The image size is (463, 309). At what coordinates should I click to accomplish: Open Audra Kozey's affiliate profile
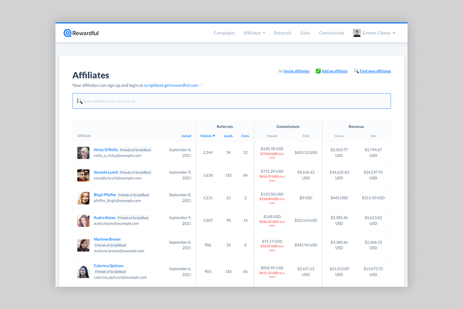click(105, 218)
